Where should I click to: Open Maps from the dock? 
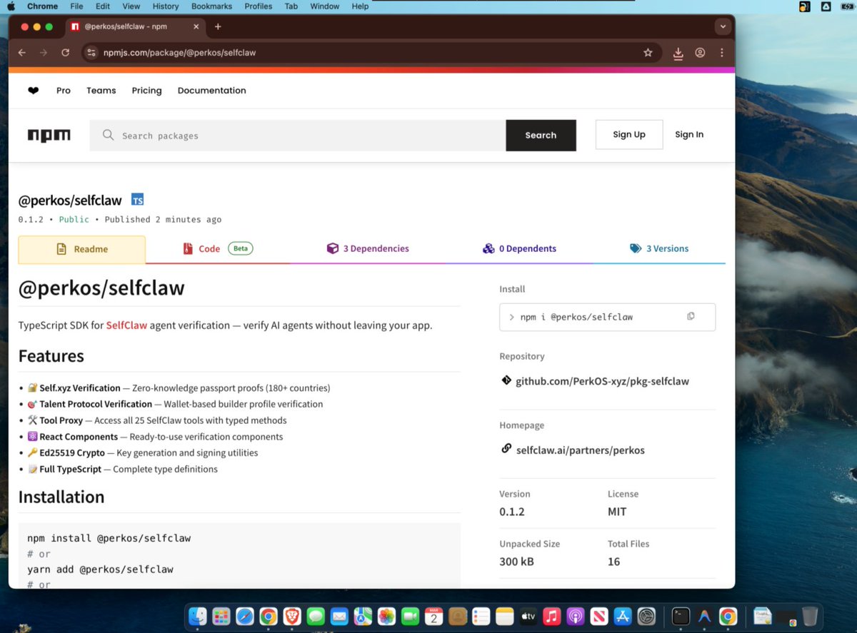(x=363, y=616)
